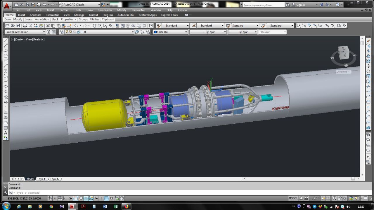This screenshot has width=374, height=210.
Task: Click the Help question mark toolbar icon
Action: [151, 26]
